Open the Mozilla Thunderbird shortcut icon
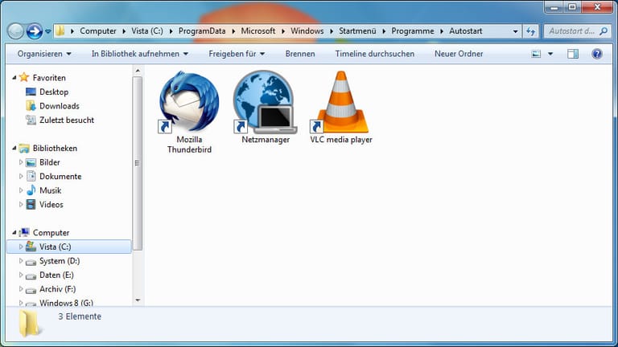Screen dimensions: 618x347 coord(189,102)
